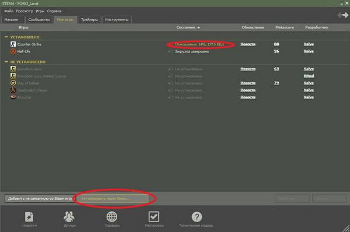
Task: Open the Новости news icon in bottom bar
Action: point(29,217)
